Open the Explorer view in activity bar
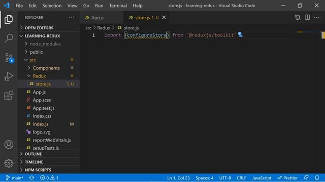Screen dimensions: 325x182 [9, 19]
